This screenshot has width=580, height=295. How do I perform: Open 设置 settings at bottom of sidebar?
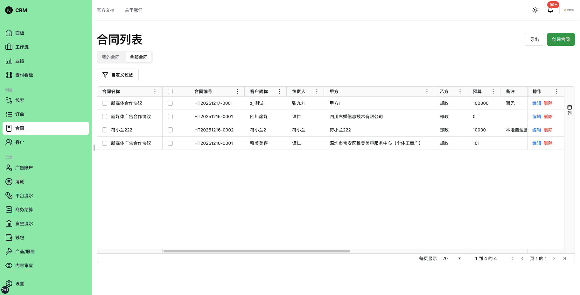click(19, 283)
